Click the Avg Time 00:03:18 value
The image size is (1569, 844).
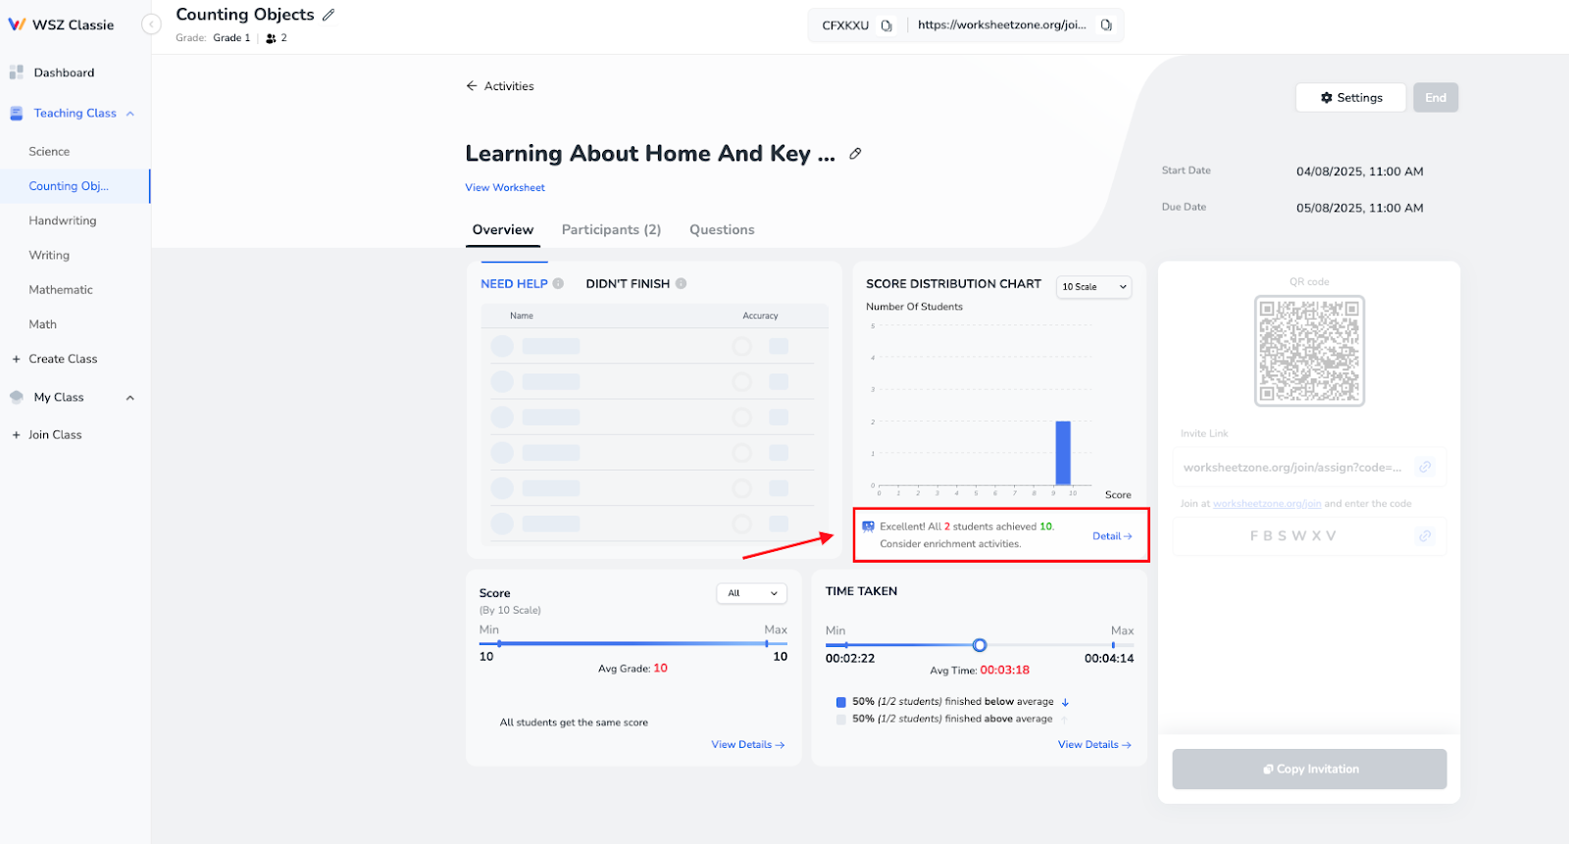[x=1004, y=670]
